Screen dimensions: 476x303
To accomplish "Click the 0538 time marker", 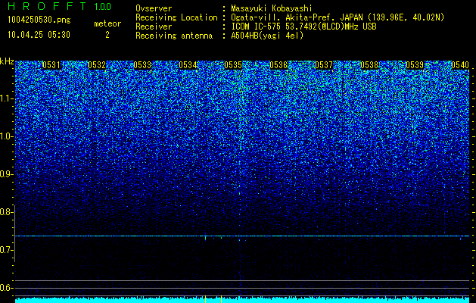I will pos(369,65).
